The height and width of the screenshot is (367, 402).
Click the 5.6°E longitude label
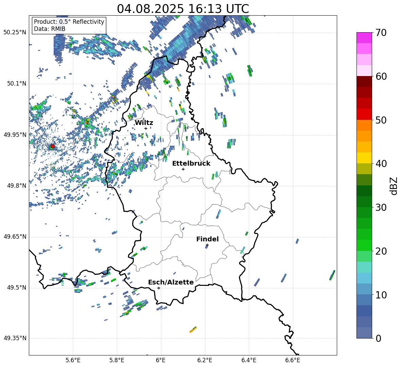pos(73,360)
